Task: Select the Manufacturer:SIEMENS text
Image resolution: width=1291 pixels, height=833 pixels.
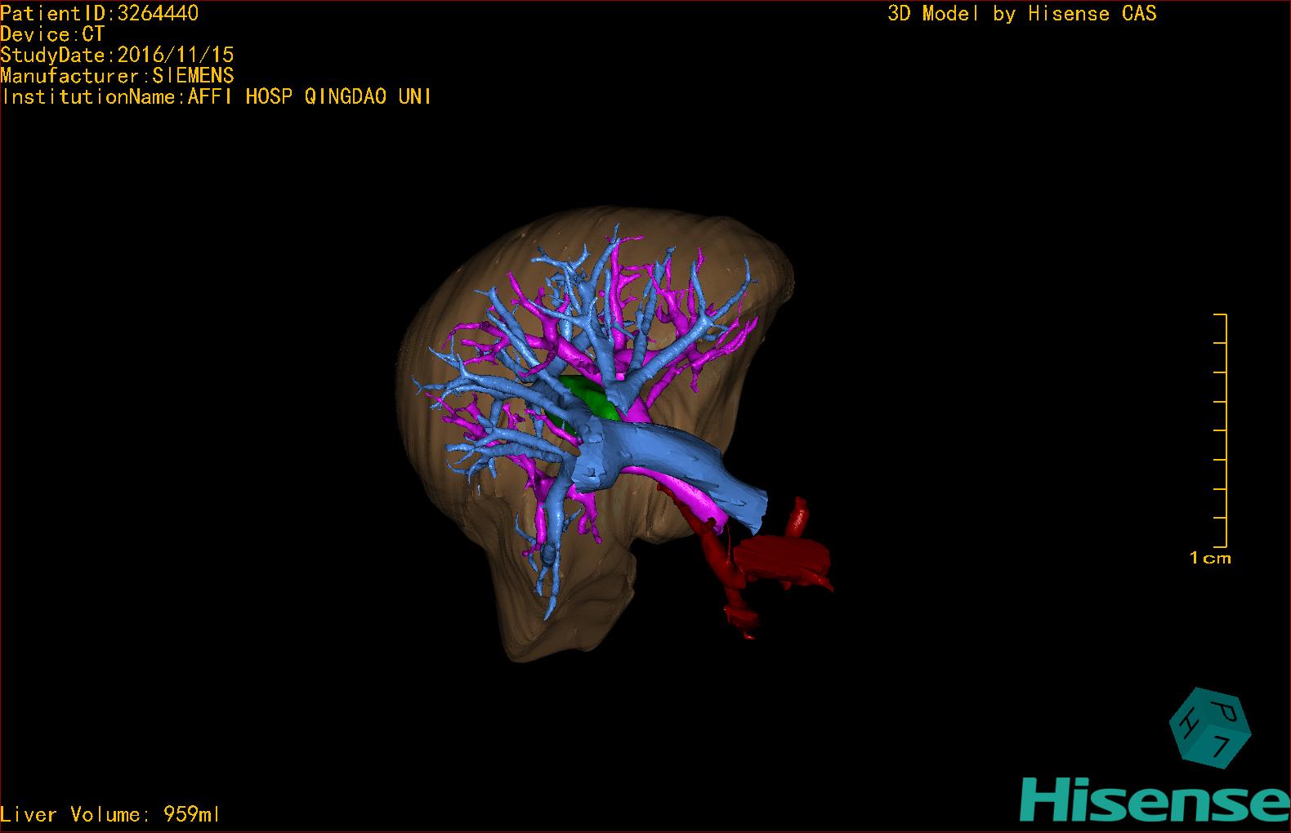Action: [117, 76]
